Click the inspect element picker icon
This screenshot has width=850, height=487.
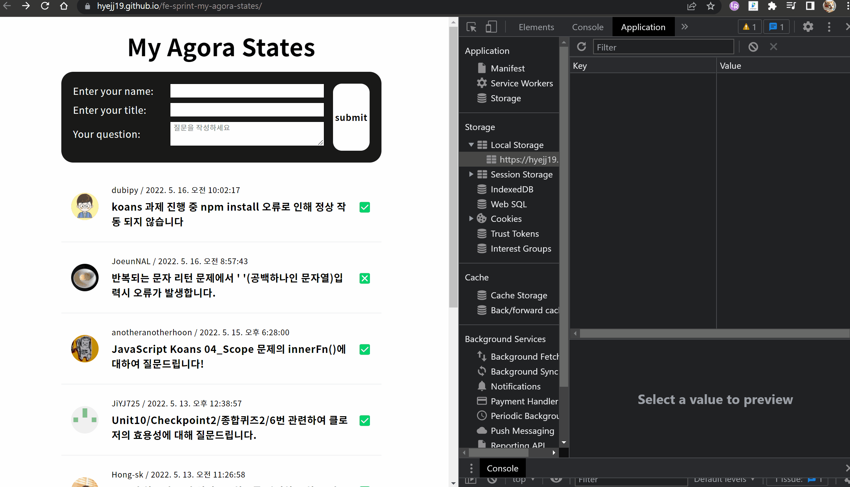pyautogui.click(x=471, y=27)
